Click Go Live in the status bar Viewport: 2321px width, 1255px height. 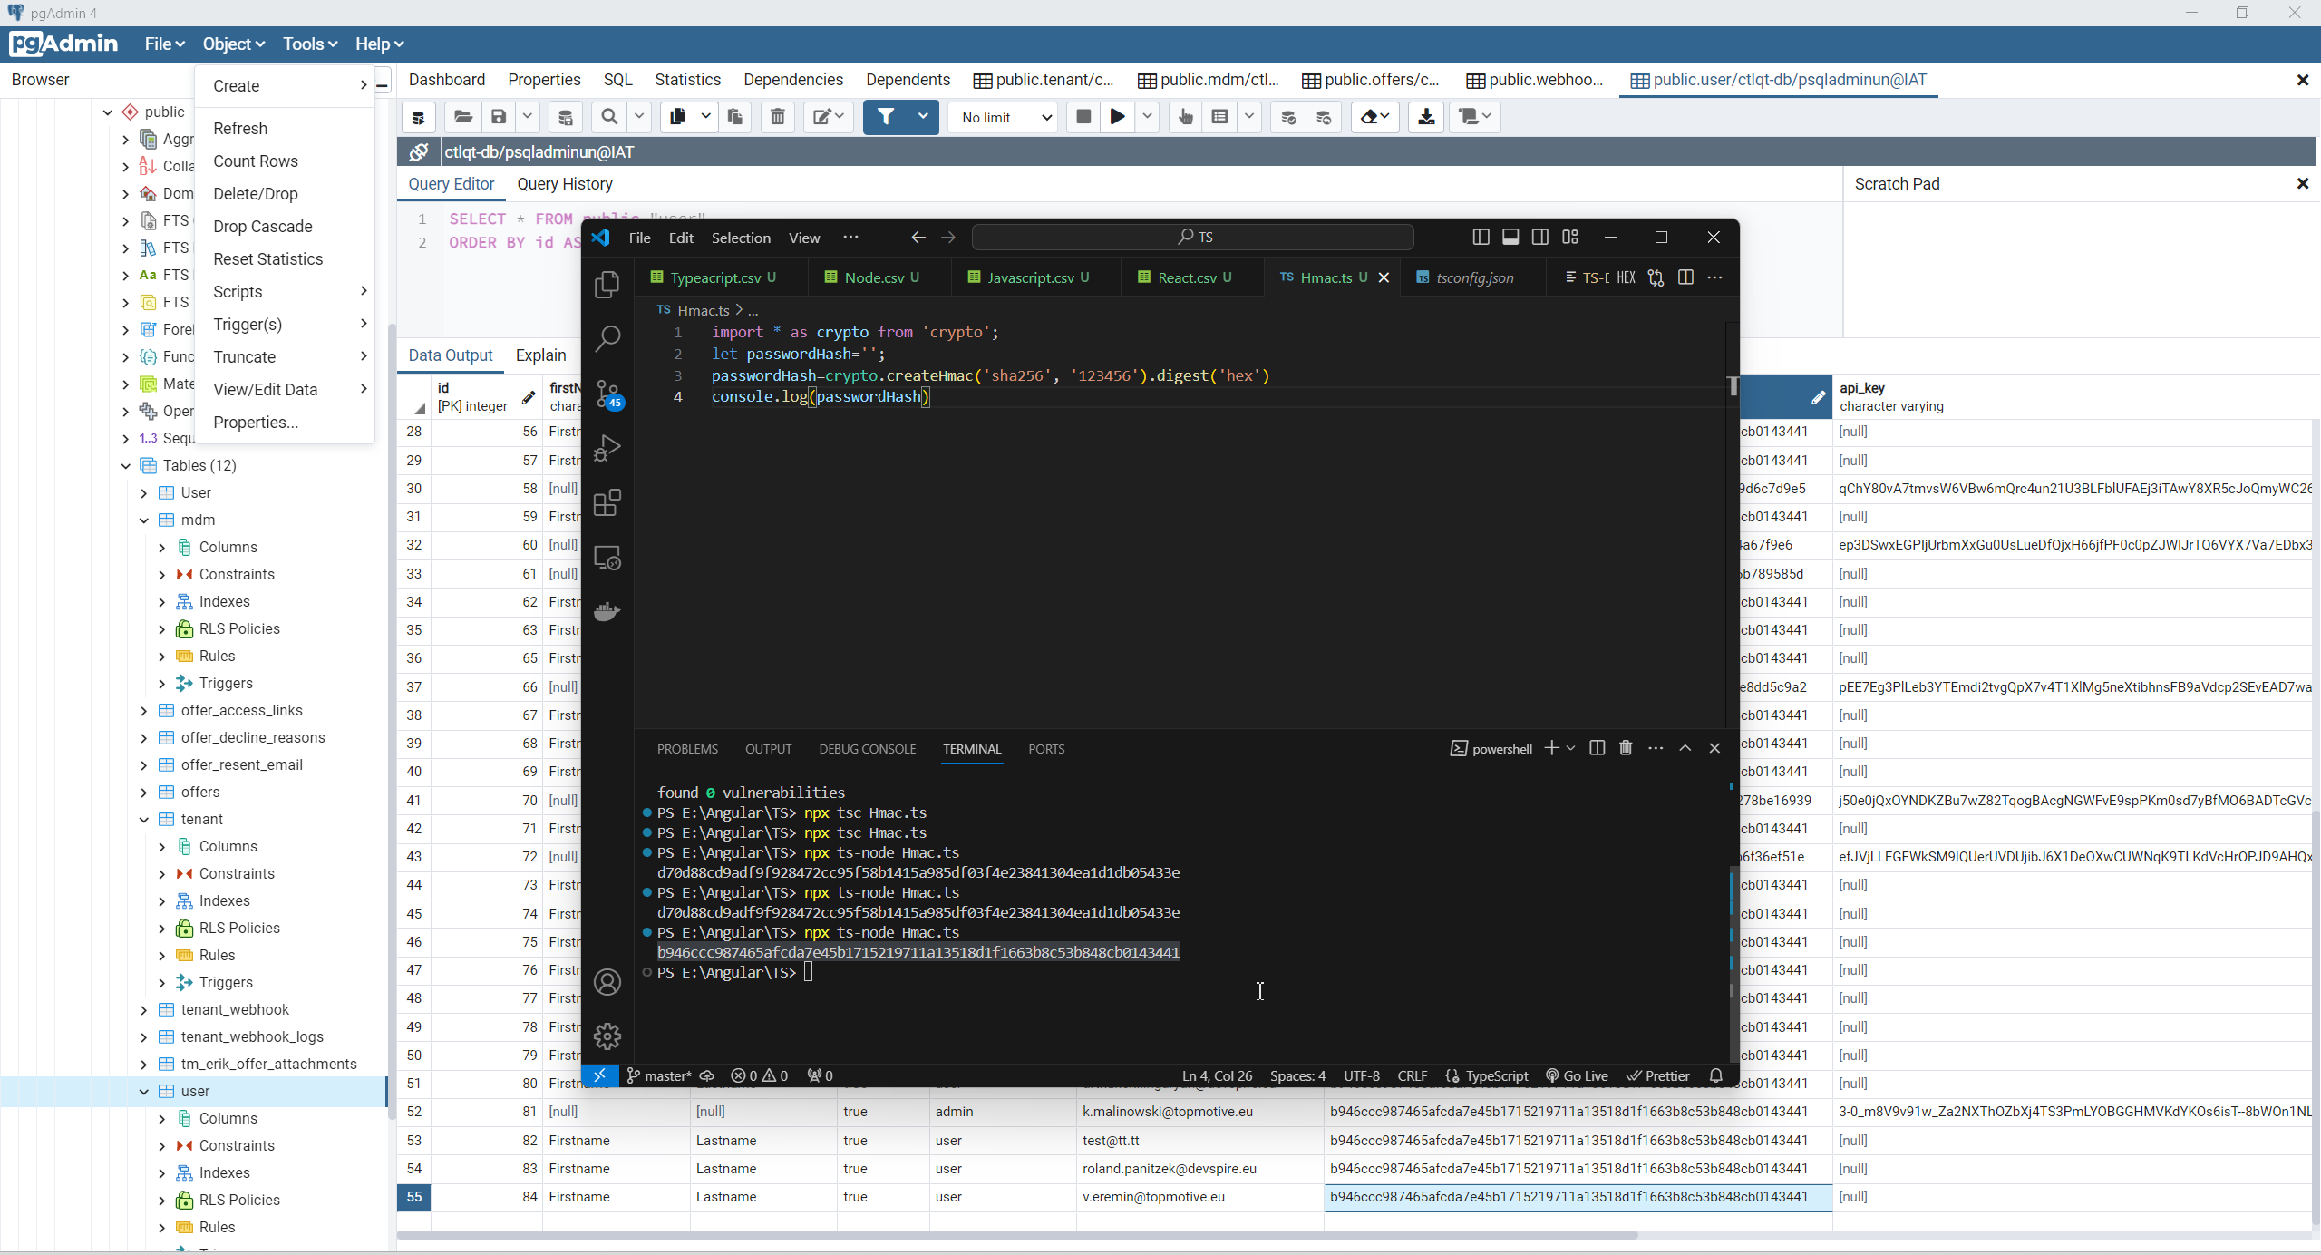pos(1577,1075)
